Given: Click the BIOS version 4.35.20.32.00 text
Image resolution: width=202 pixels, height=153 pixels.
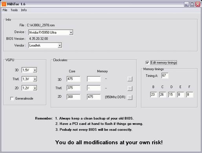Looking at the screenshot, I should click(x=38, y=39).
